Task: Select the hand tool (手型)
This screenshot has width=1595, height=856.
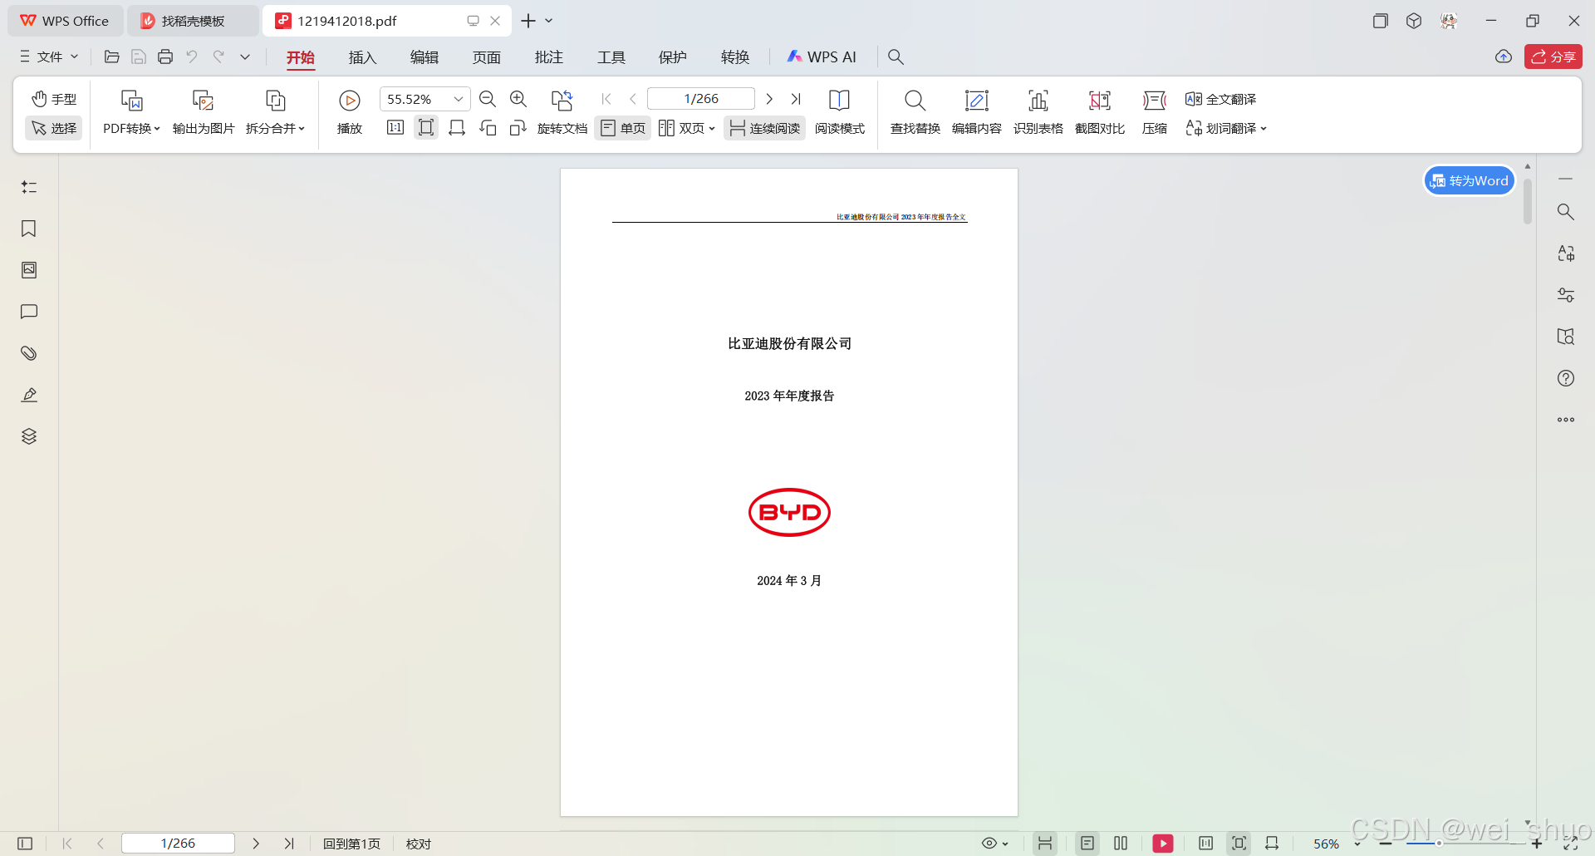Action: (53, 98)
